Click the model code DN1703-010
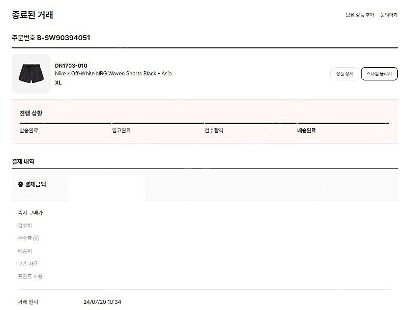The height and width of the screenshot is (310, 407). point(71,66)
